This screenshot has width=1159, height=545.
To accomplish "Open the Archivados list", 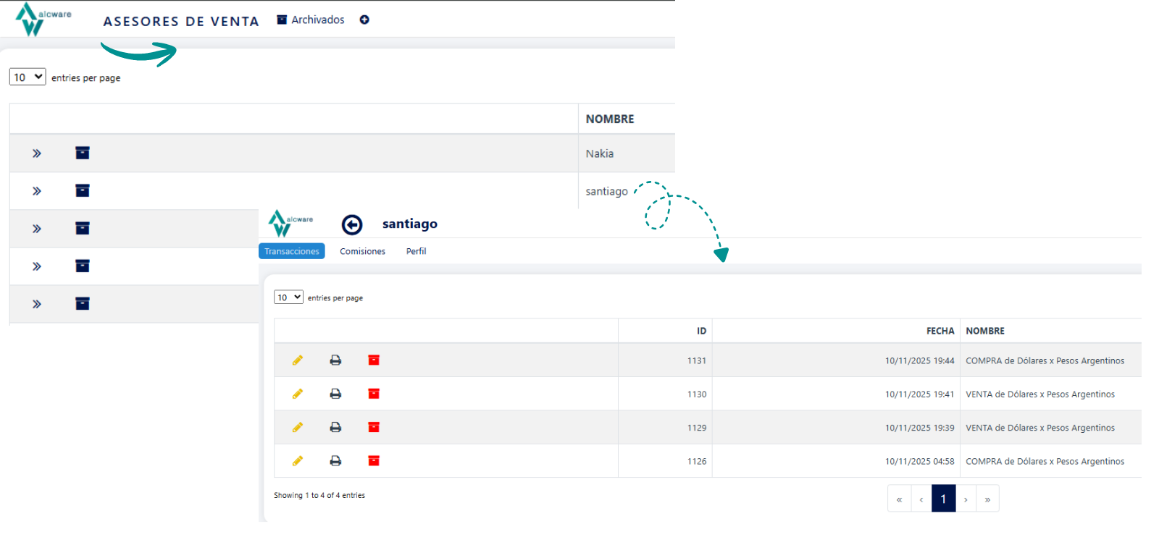I will click(311, 20).
